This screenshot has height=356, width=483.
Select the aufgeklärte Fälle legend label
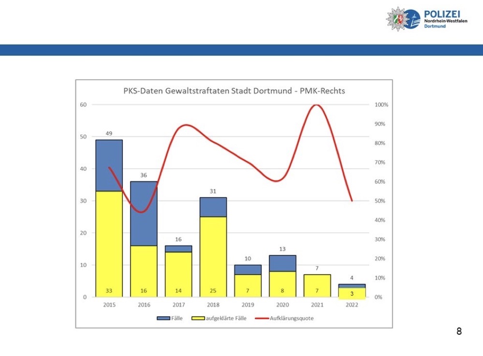tap(226, 318)
